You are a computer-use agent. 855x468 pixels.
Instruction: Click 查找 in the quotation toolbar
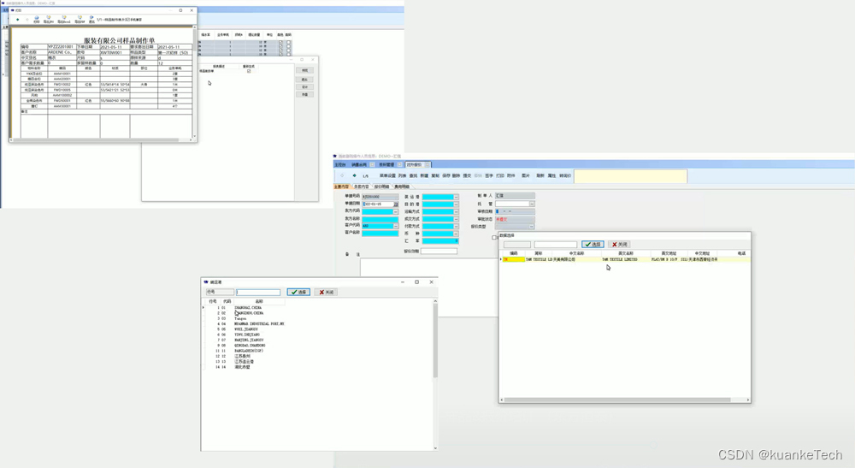(413, 175)
